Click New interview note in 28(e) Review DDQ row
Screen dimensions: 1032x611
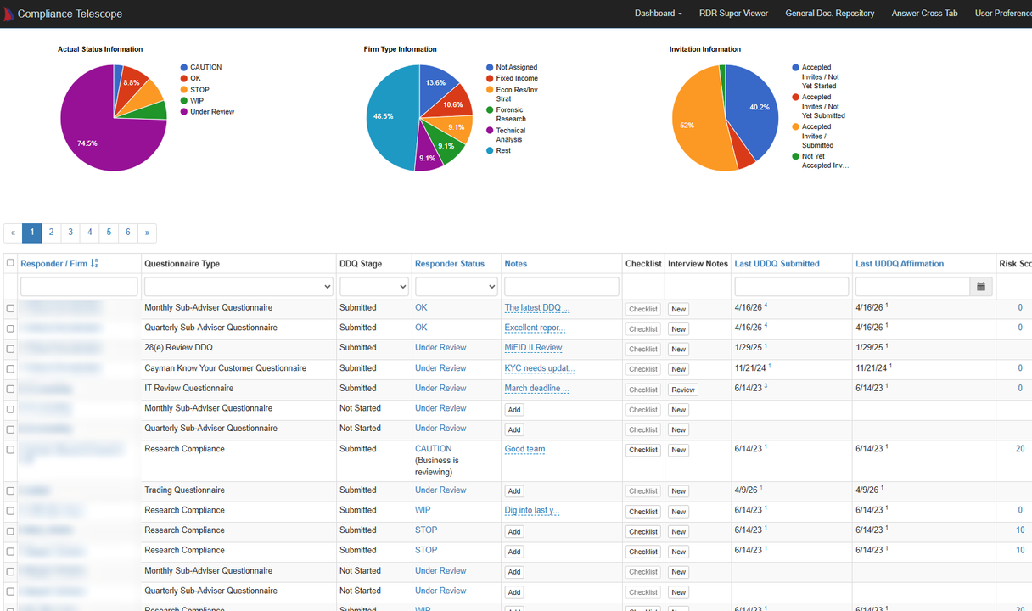click(678, 349)
